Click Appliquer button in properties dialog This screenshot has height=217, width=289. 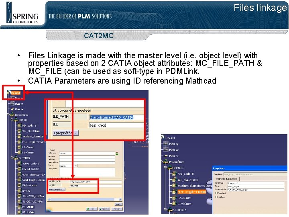pos(104,209)
